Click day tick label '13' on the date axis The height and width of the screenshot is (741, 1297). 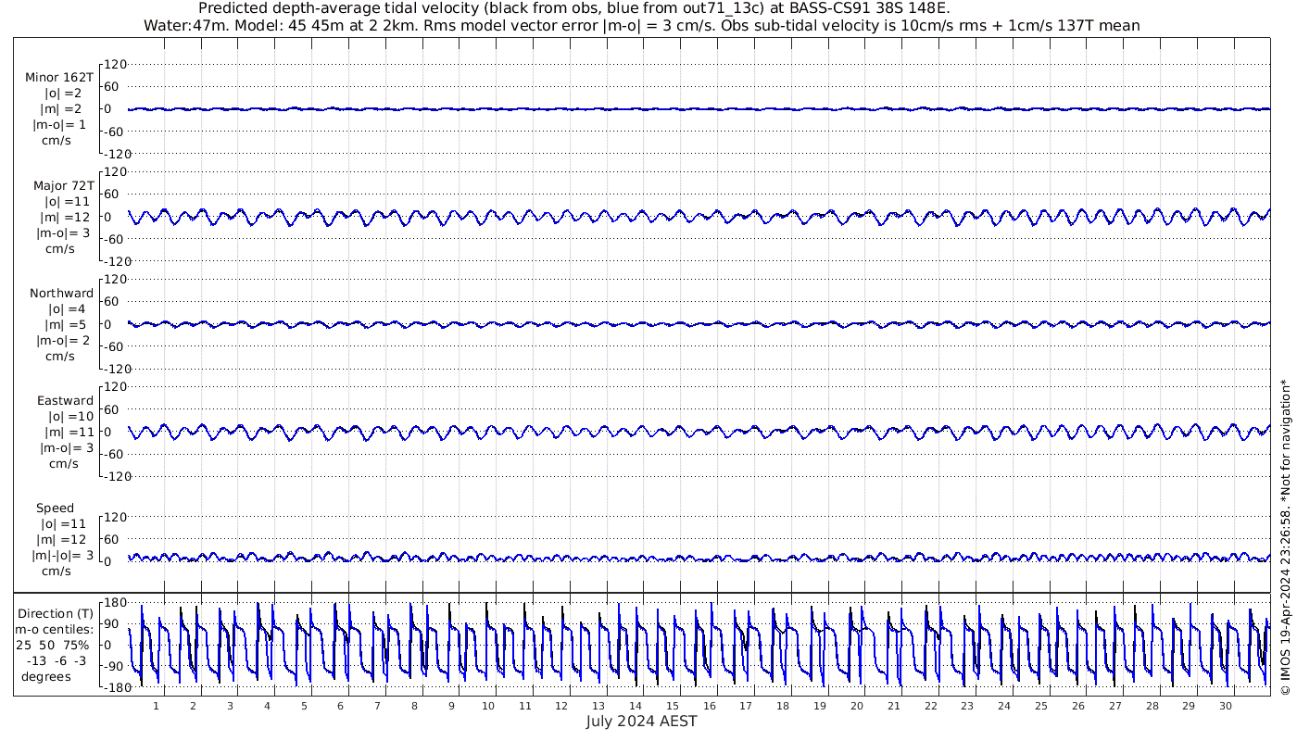point(598,706)
